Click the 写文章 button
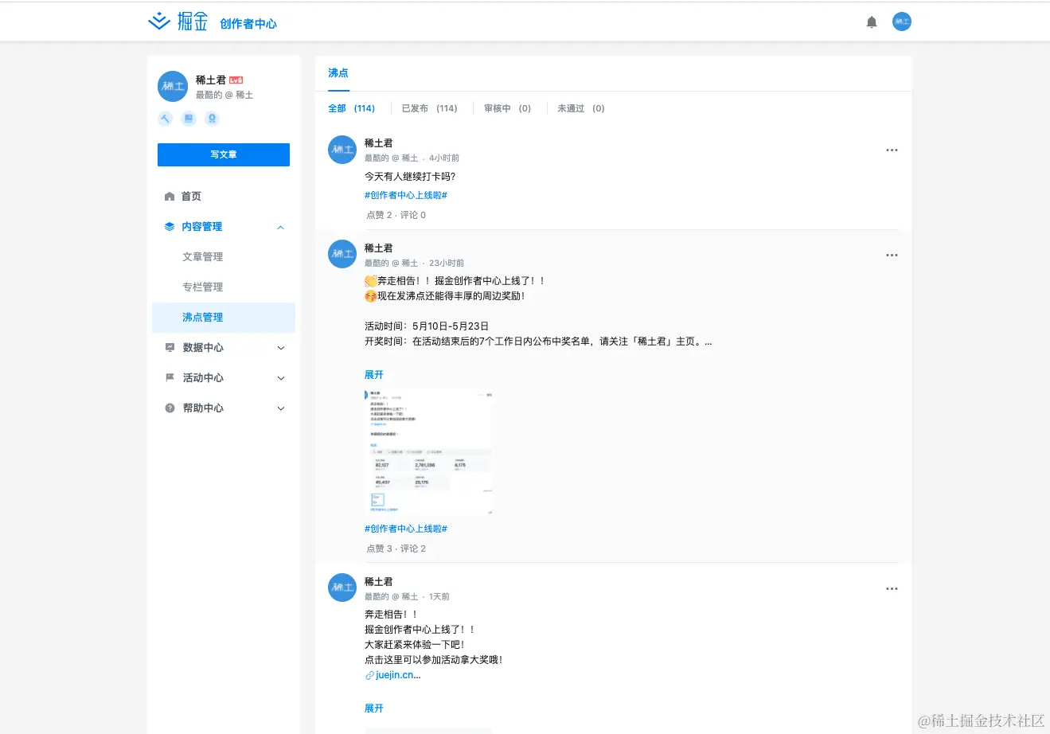This screenshot has width=1050, height=734. click(224, 154)
